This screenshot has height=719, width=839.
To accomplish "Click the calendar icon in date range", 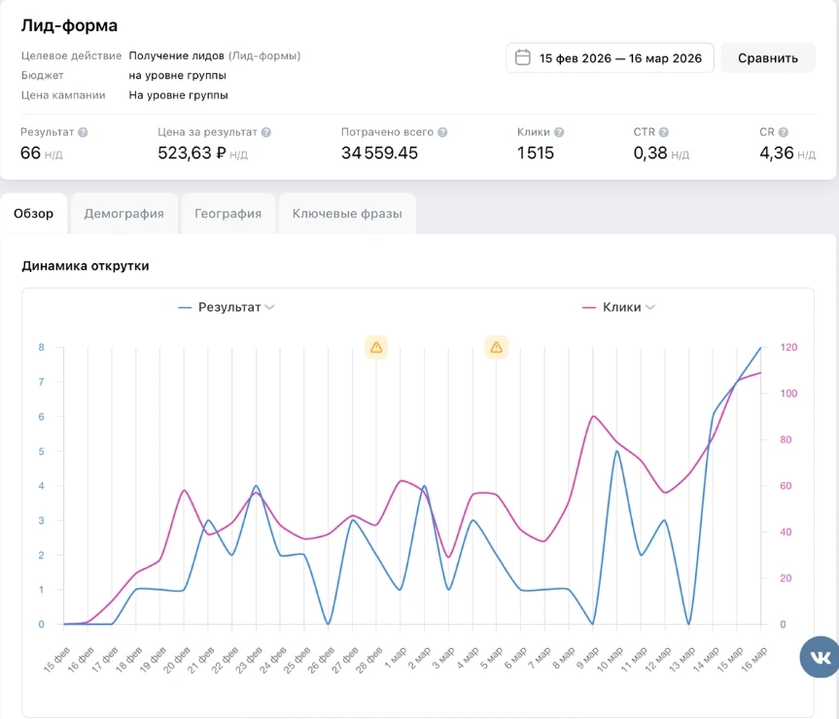I will click(522, 57).
